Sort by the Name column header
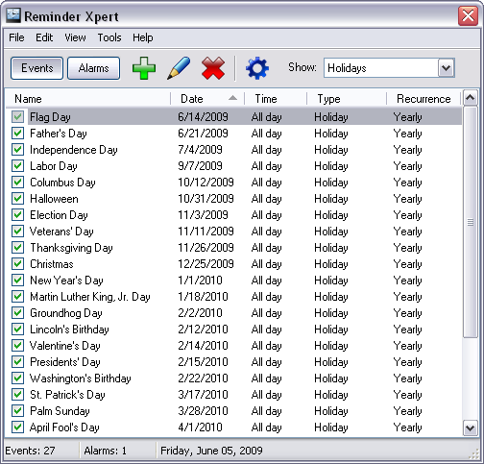Viewport: 484px width, 464px height. click(x=88, y=98)
